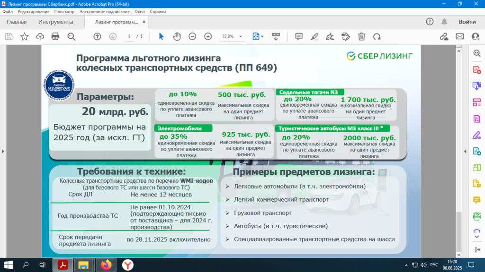The width and height of the screenshot is (485, 272).
Task: Open Task View on taskbar
Action: pos(42,265)
